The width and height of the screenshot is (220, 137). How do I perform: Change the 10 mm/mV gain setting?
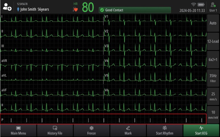pos(213,114)
